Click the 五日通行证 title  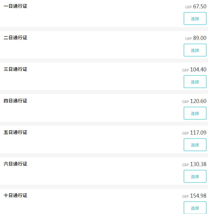[15, 132]
